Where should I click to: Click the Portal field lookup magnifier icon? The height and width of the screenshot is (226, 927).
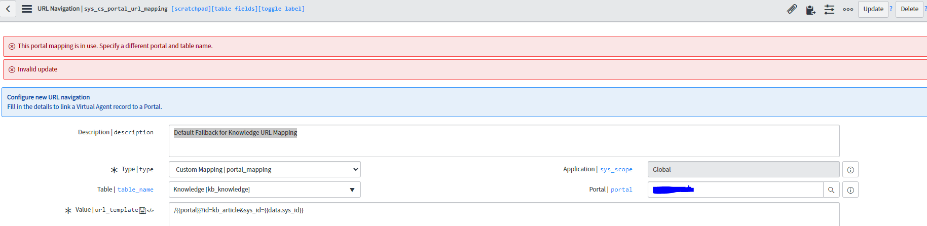(831, 190)
